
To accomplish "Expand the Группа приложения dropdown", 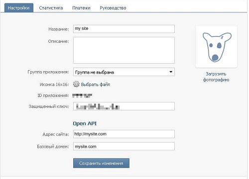I will [x=124, y=72].
